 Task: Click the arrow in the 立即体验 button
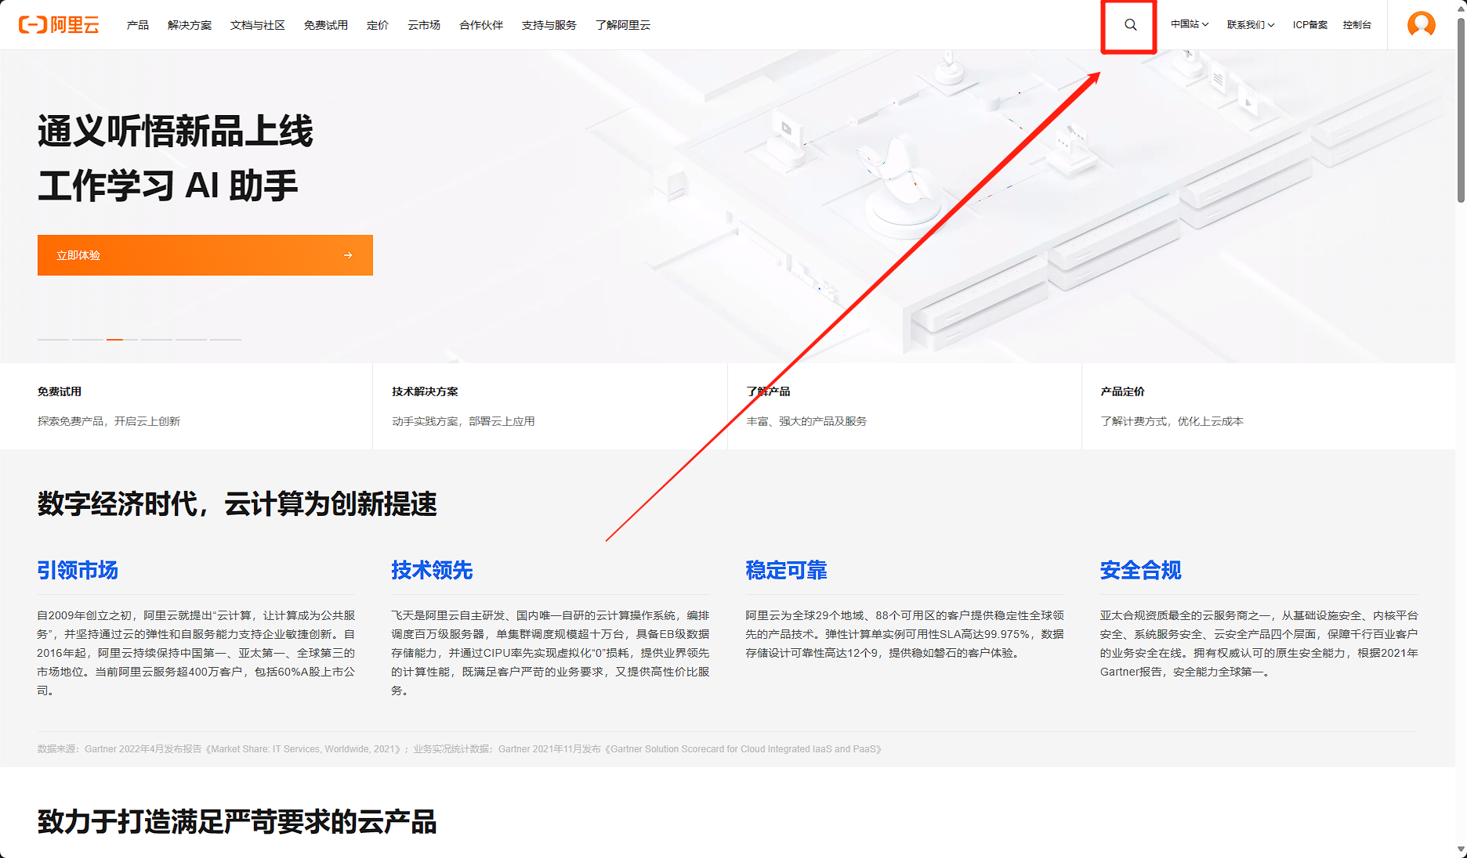348,255
